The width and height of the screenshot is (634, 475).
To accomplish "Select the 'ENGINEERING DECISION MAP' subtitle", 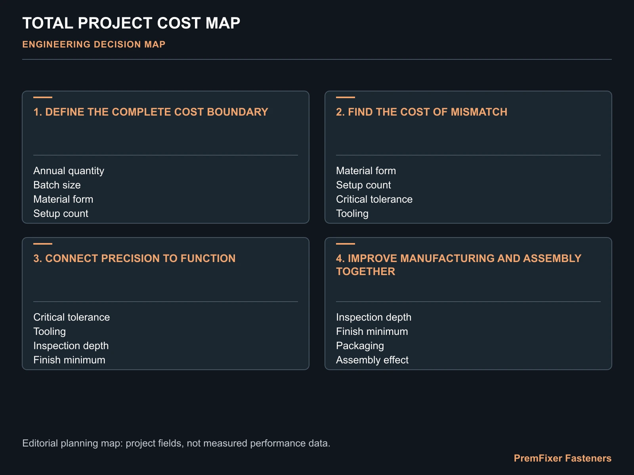I will pyautogui.click(x=94, y=44).
